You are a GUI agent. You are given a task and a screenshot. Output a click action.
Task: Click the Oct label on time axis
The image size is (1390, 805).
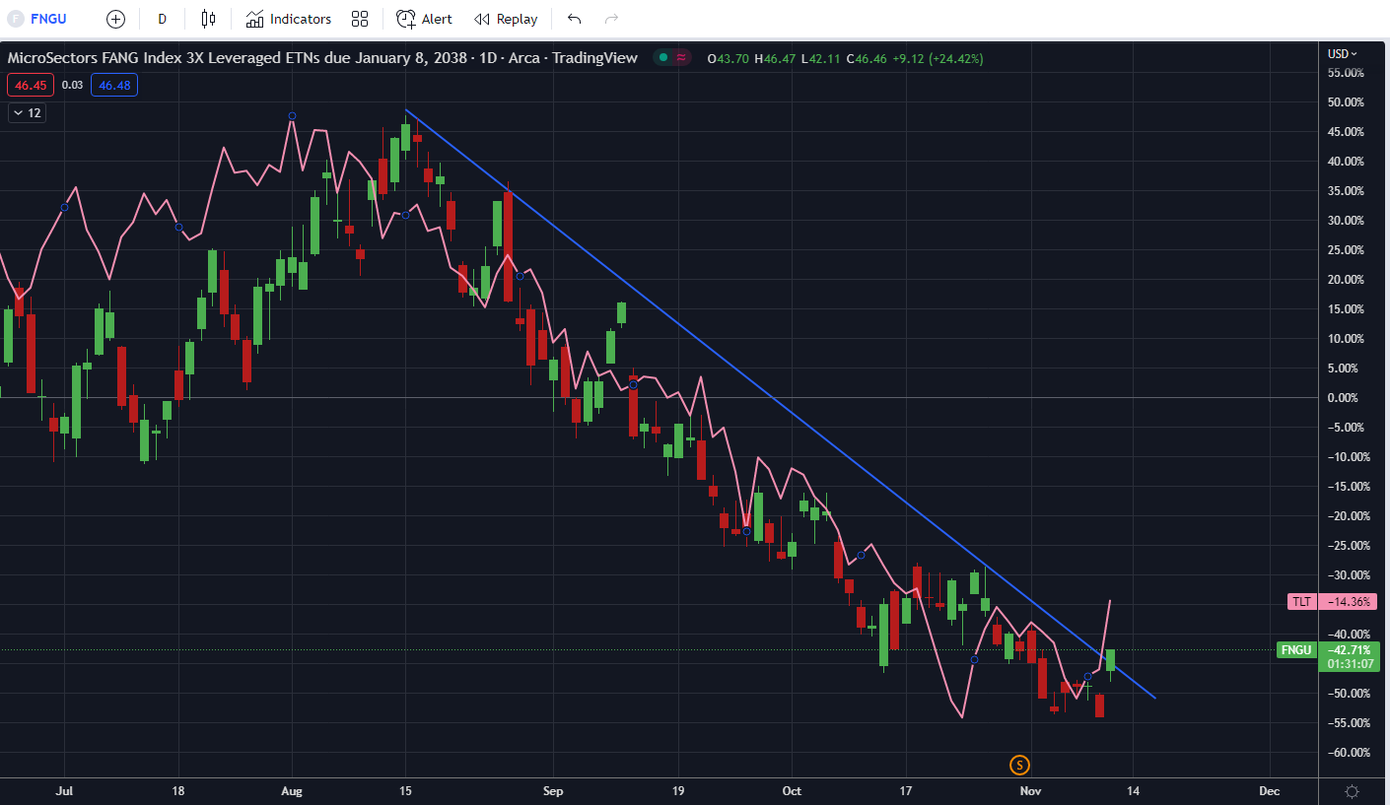(x=791, y=791)
